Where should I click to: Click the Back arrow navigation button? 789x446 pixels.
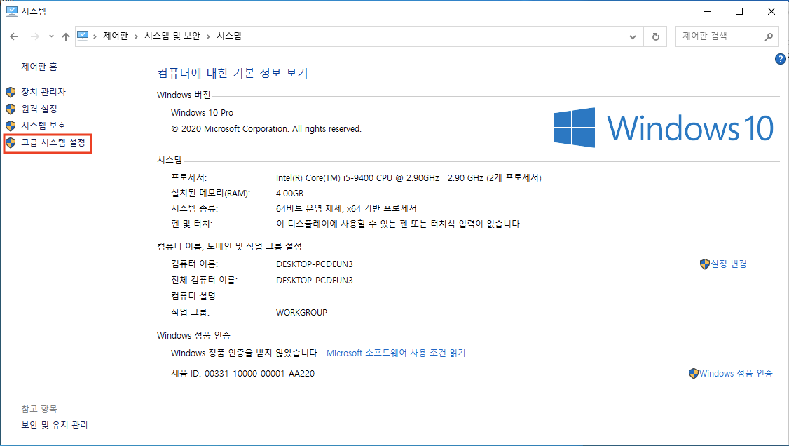tap(14, 36)
